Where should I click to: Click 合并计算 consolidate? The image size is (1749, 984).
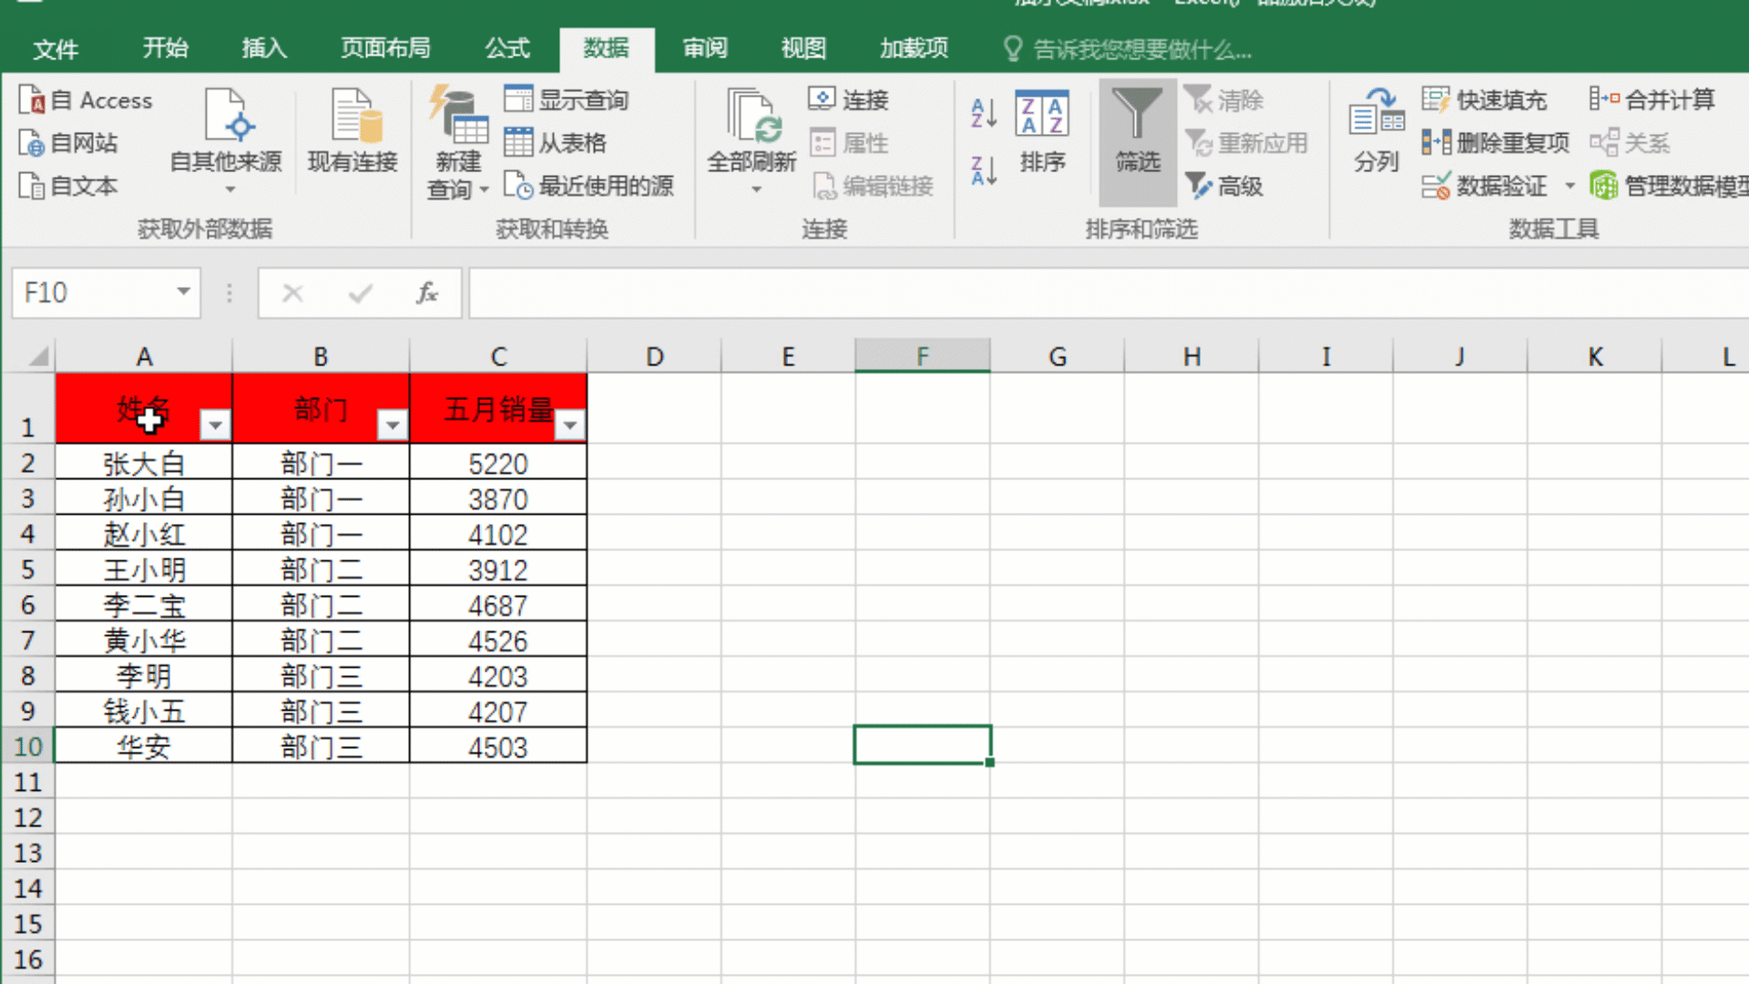click(x=1652, y=100)
